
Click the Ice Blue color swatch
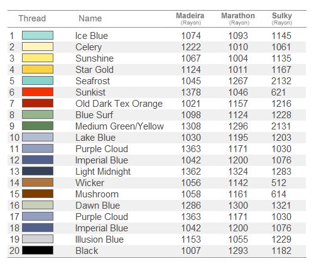(x=38, y=35)
